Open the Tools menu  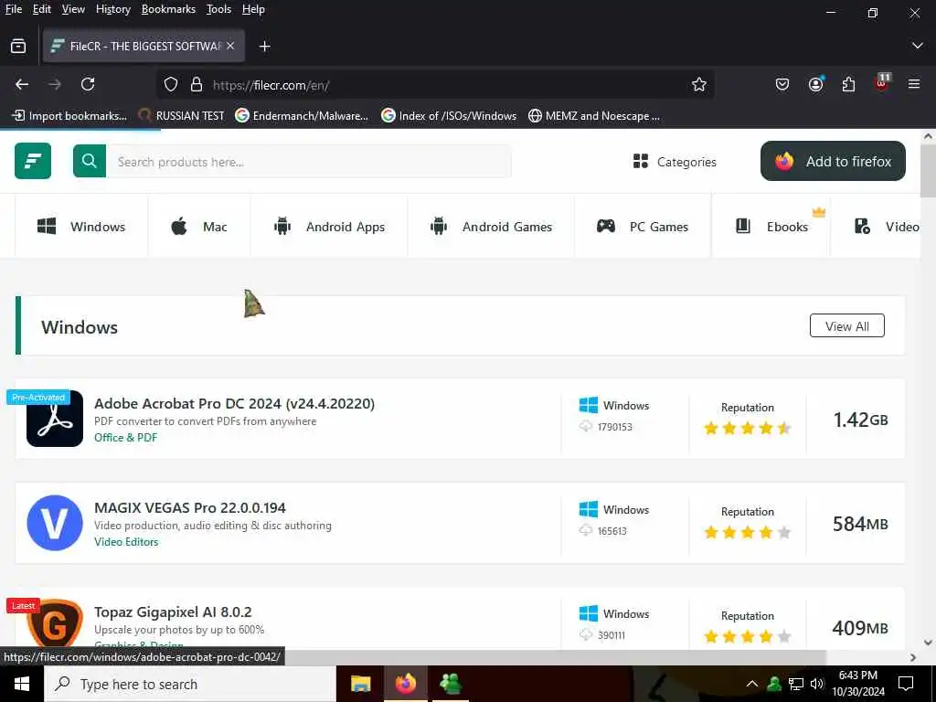218,9
